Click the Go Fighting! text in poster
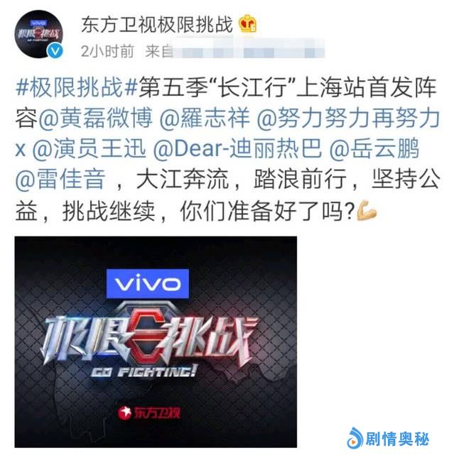449x460 pixels. point(144,372)
